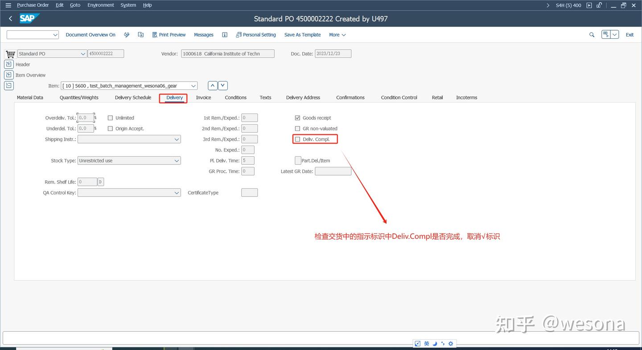Uncheck the Goods receipt checkbox
Viewport: 642px width, 350px height.
click(x=297, y=118)
